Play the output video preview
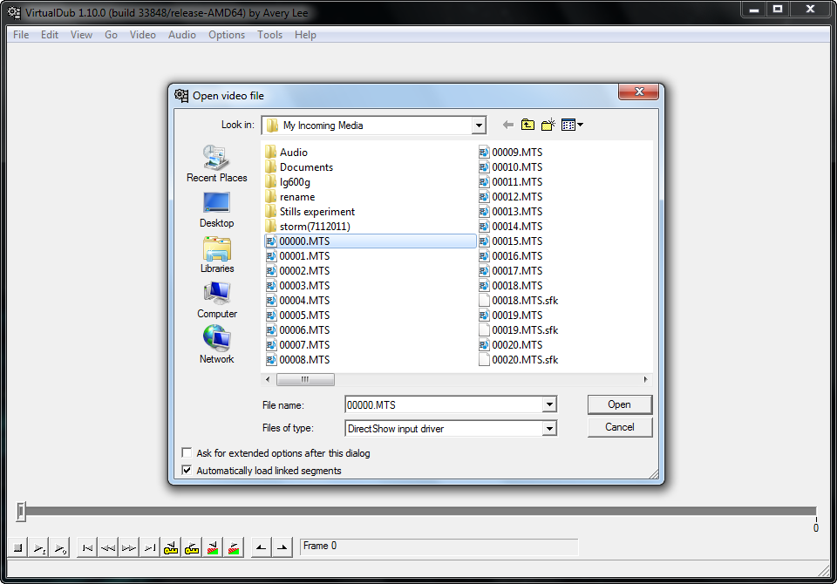837x584 pixels. (60, 547)
